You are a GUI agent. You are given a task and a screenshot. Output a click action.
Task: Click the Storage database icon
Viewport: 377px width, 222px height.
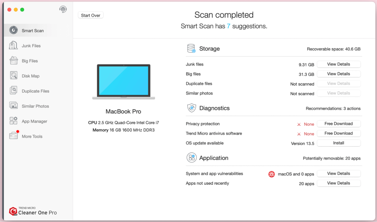click(192, 48)
